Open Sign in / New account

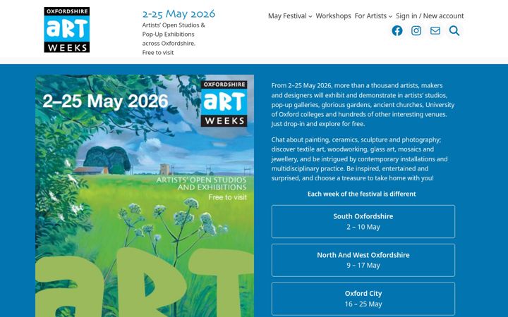(x=430, y=15)
